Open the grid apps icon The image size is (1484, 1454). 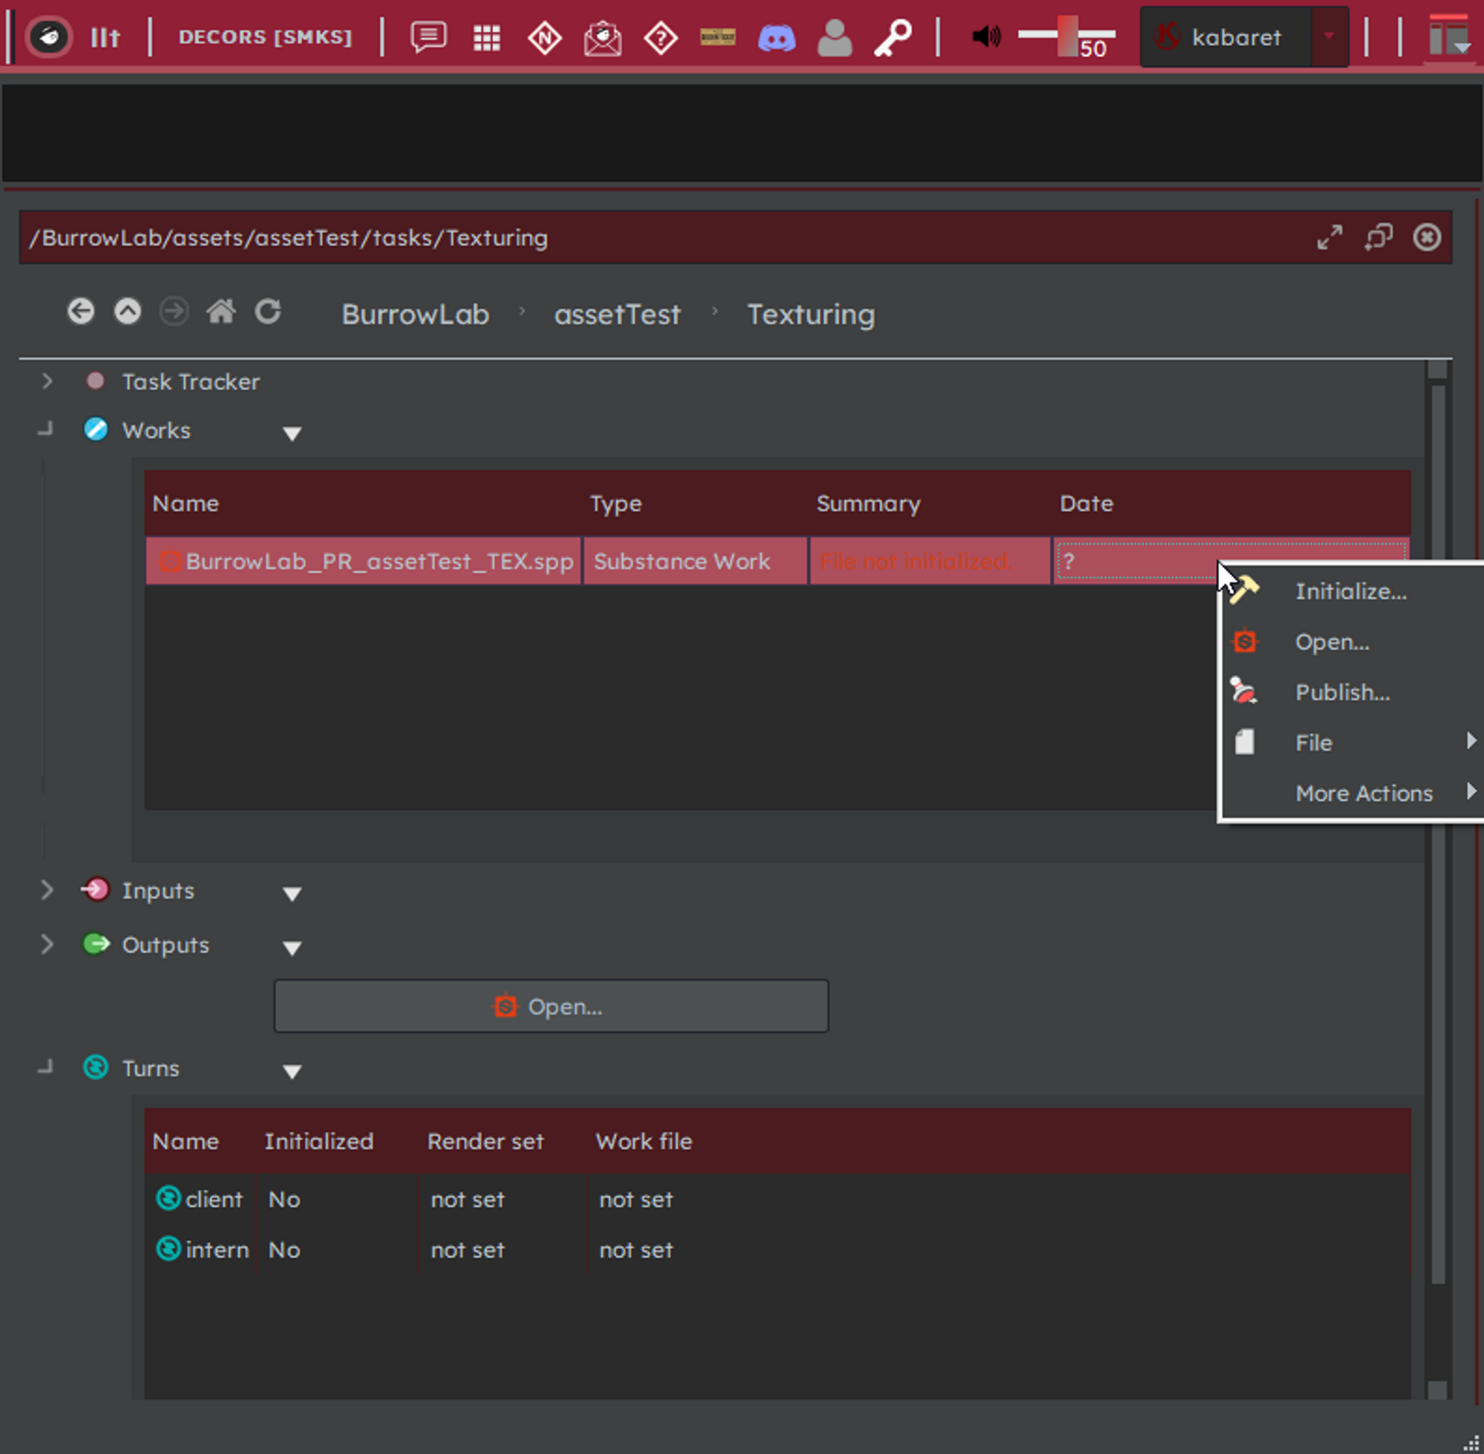click(487, 36)
